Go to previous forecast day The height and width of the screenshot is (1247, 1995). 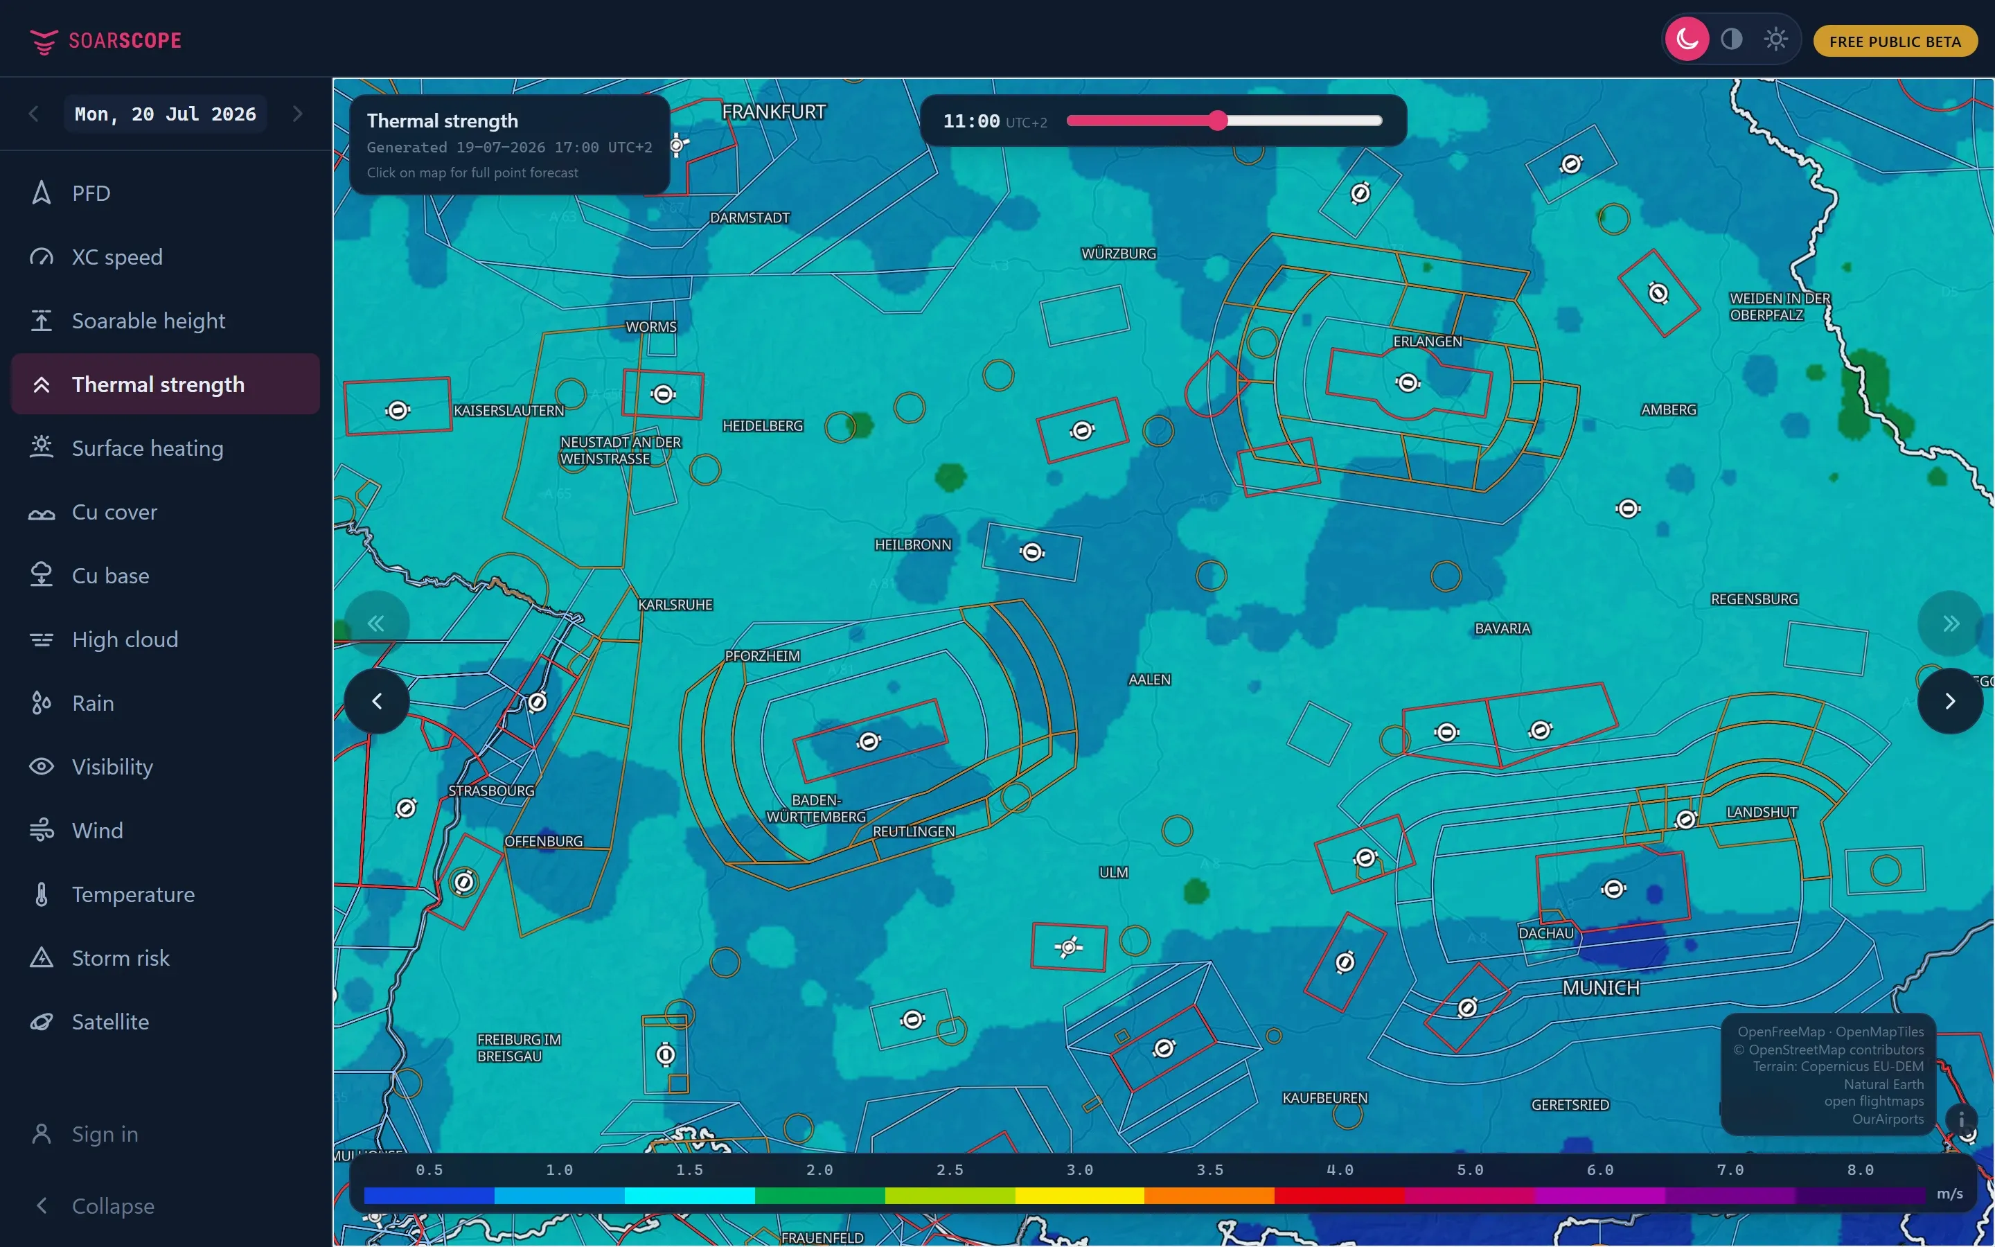point(34,114)
